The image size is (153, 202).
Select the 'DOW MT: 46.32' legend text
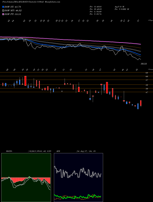[x=13, y=11]
